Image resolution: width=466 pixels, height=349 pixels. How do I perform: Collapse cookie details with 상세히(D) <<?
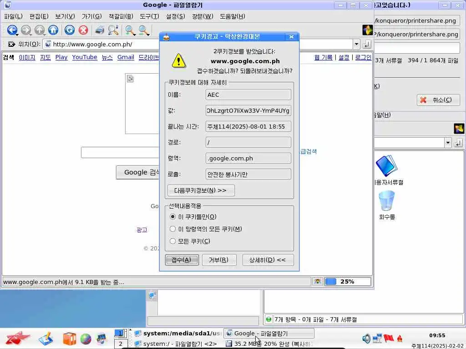pyautogui.click(x=268, y=260)
